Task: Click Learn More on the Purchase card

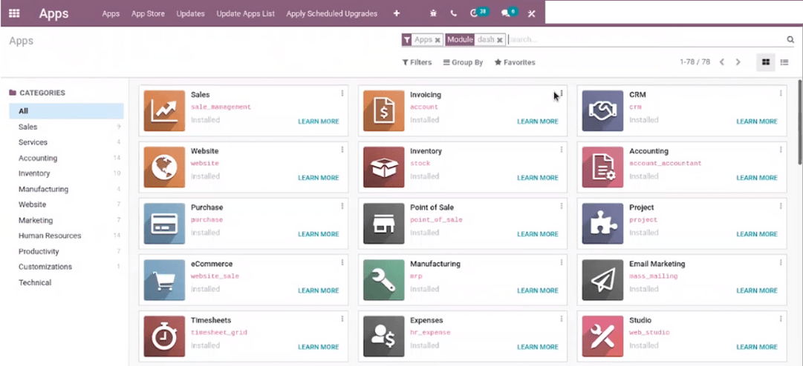Action: [x=319, y=234]
